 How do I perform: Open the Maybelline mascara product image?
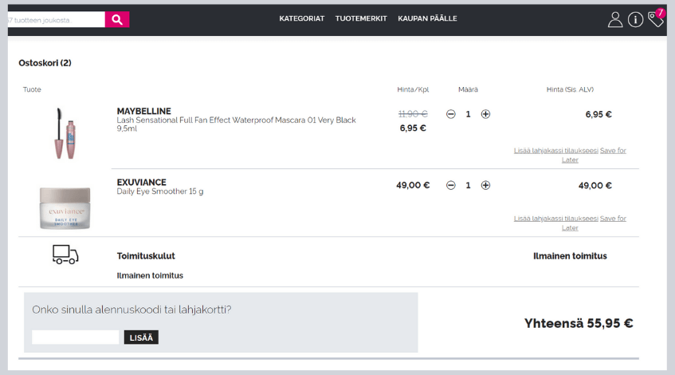coord(65,132)
